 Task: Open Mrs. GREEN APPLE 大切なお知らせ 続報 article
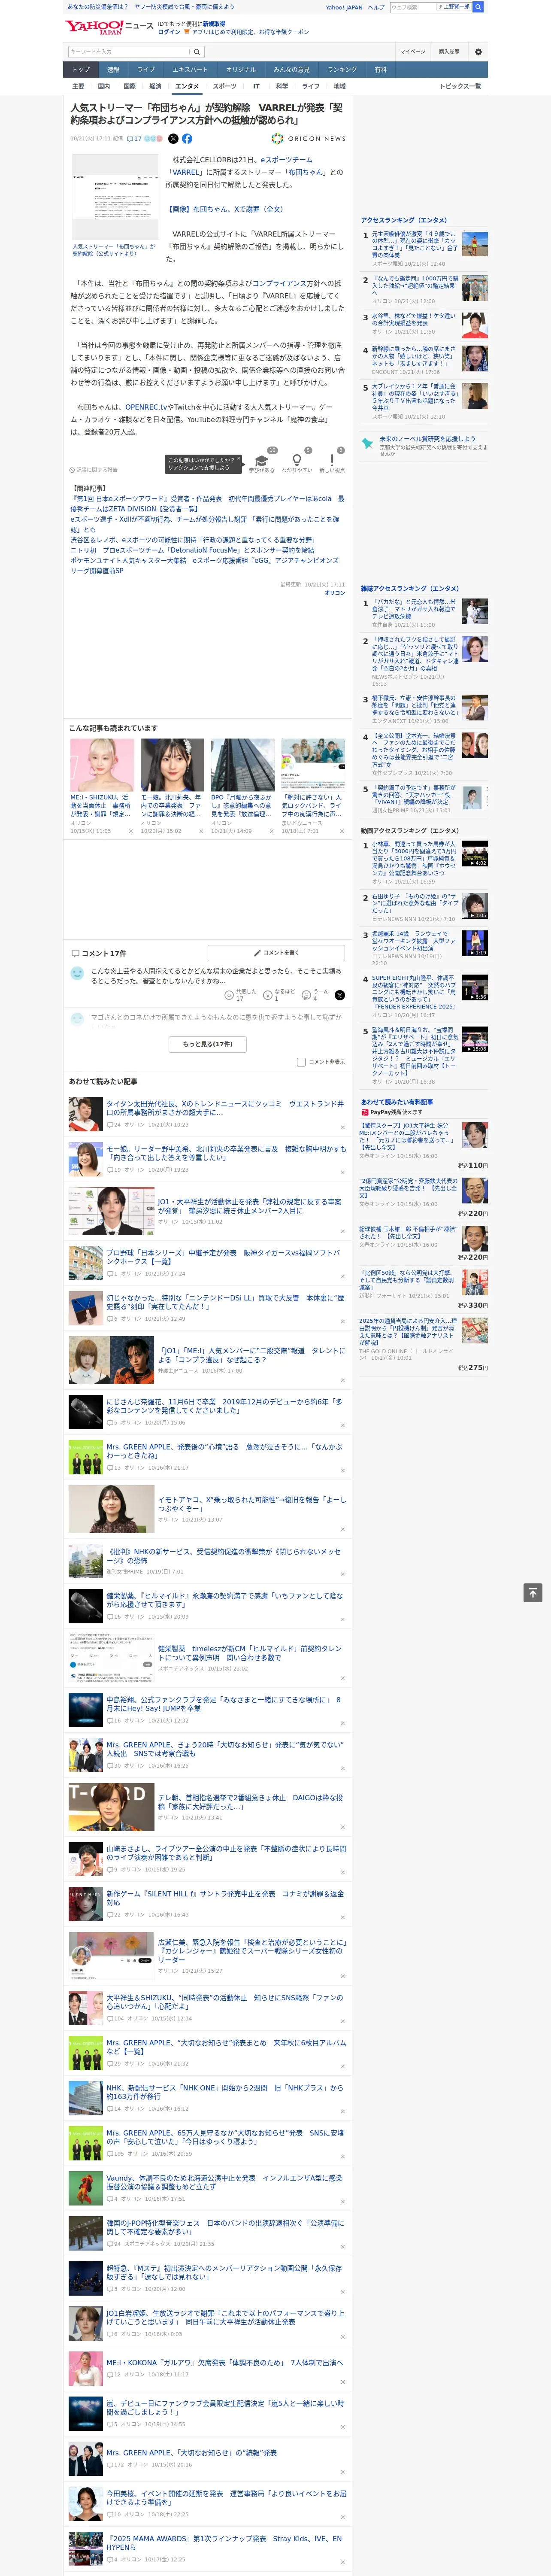[x=192, y=2453]
